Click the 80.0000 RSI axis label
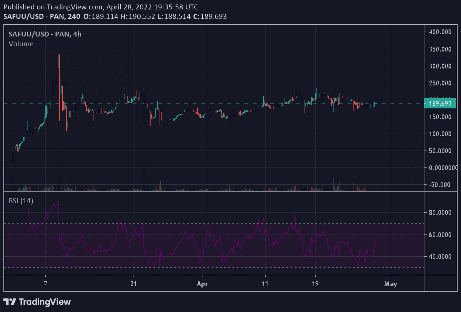Image resolution: width=461 pixels, height=312 pixels. tap(440, 212)
